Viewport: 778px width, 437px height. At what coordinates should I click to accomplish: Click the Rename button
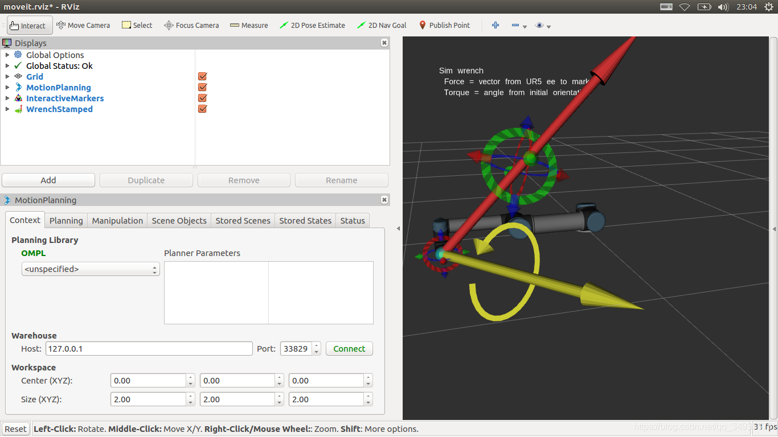coord(342,180)
